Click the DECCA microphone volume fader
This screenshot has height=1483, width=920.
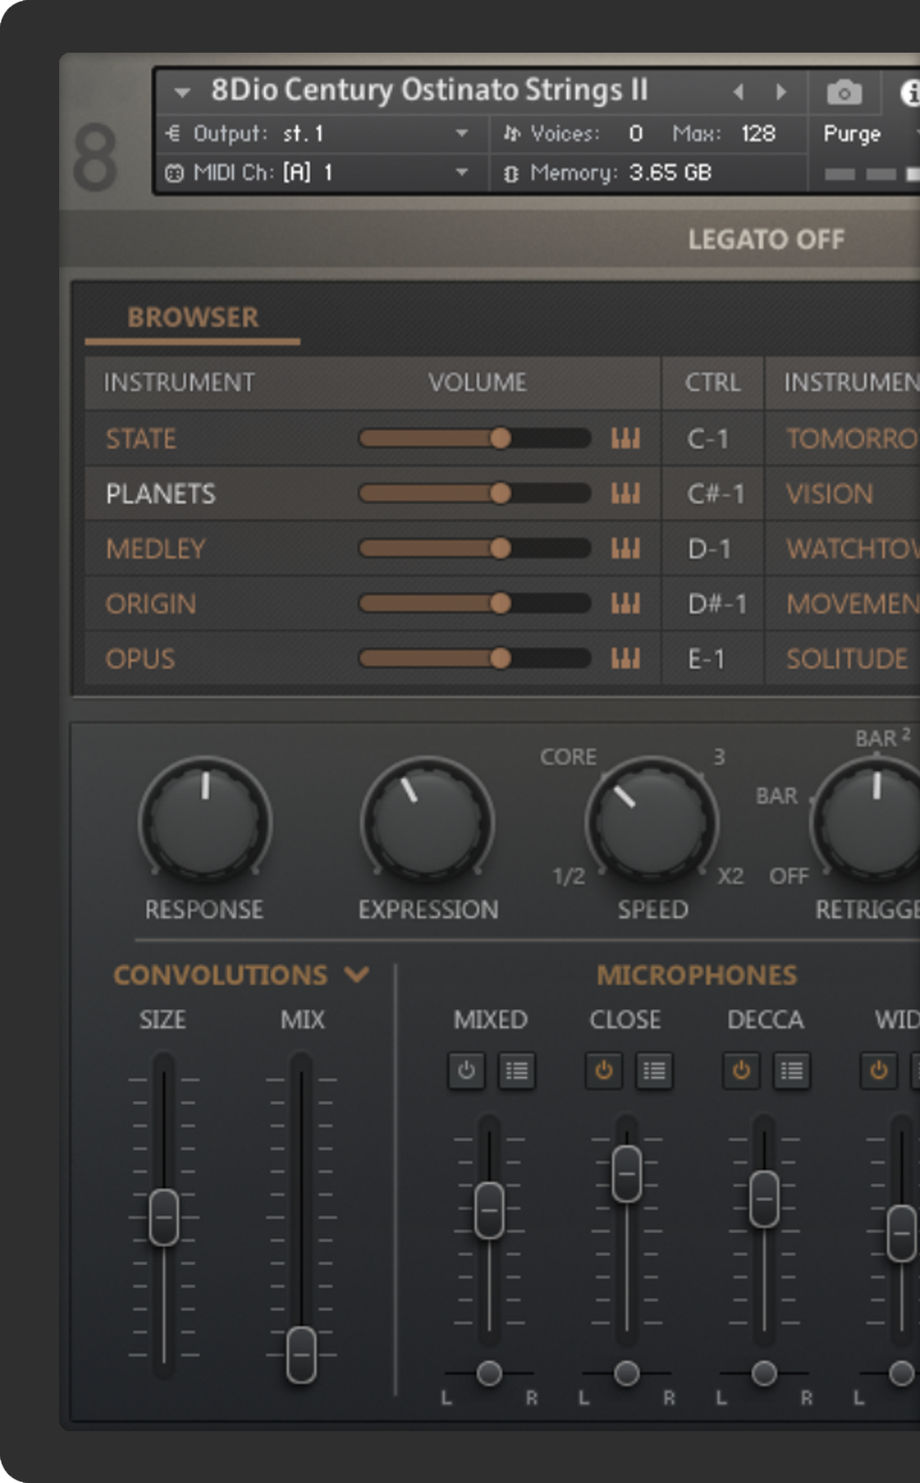click(764, 1199)
